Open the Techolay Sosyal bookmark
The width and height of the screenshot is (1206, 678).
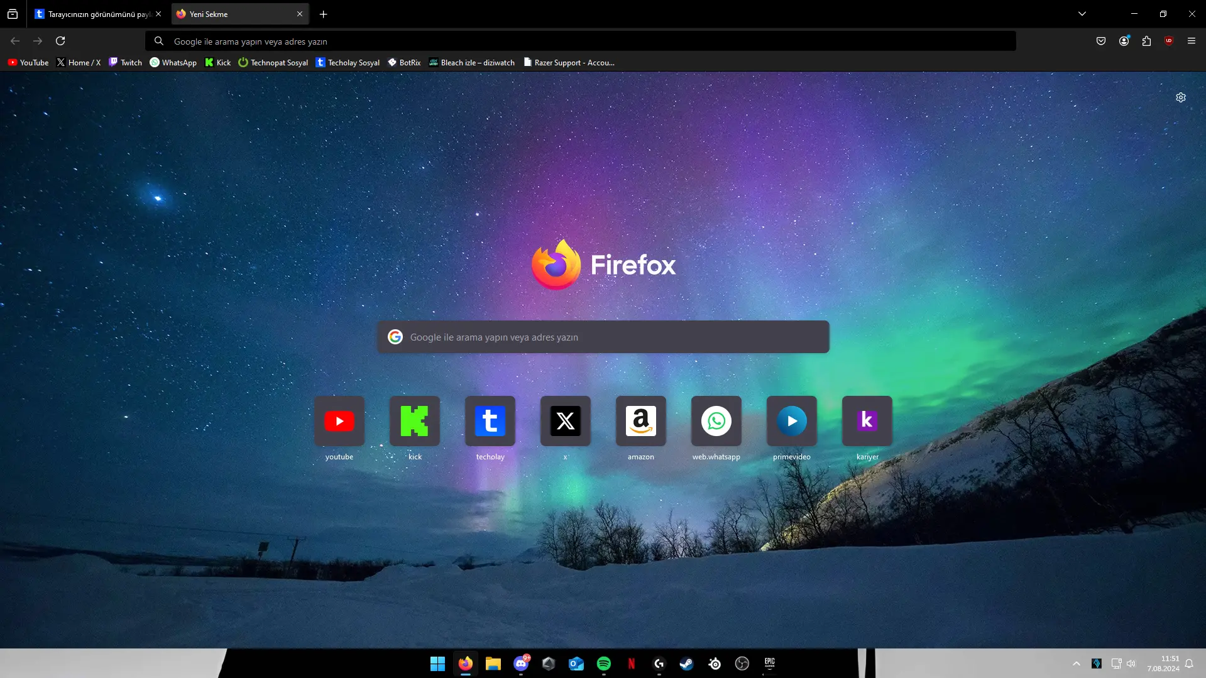click(348, 62)
